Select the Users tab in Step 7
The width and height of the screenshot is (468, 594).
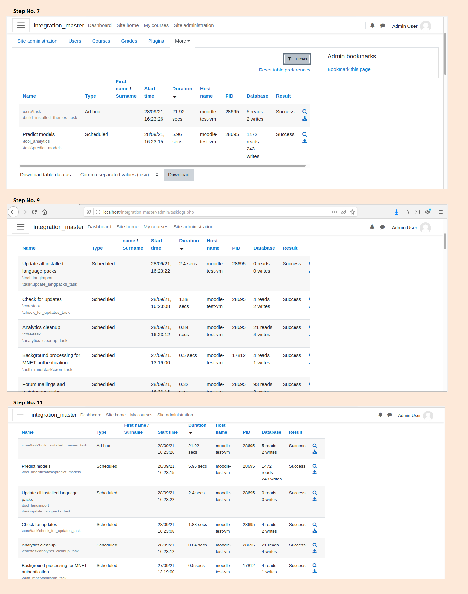pos(75,41)
